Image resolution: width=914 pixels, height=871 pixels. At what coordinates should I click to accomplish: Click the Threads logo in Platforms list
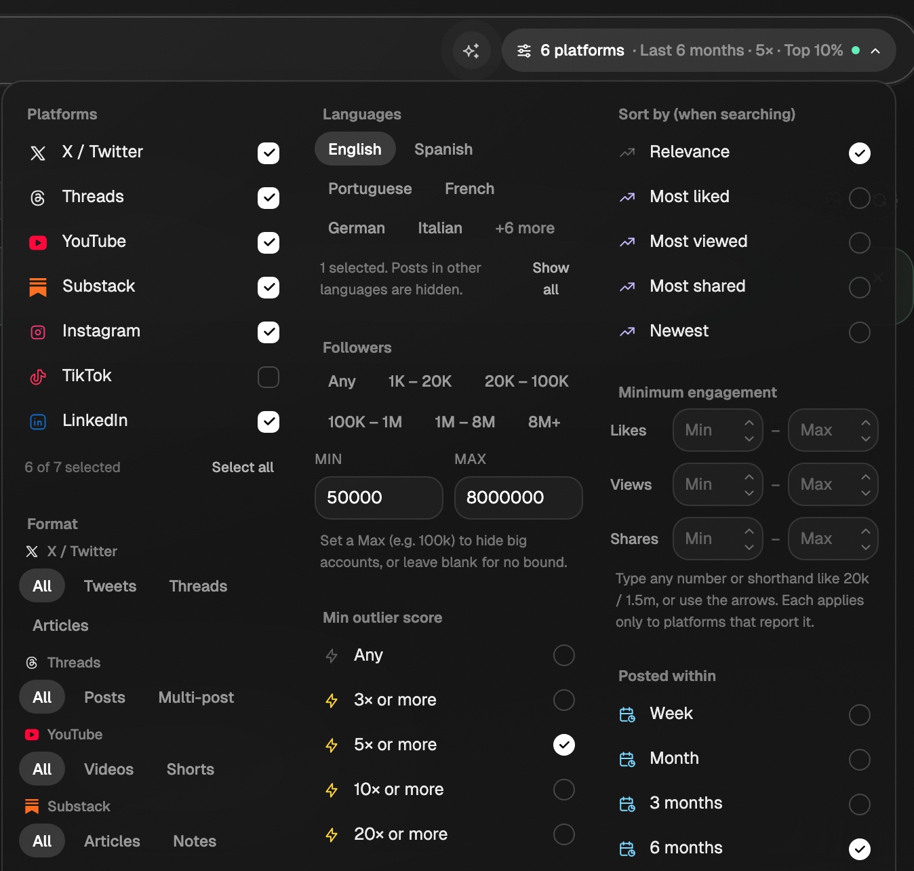[38, 198]
